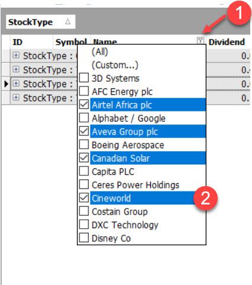The image size is (252, 285).
Task: Click the StockType sort ascending arrow
Action: point(67,21)
